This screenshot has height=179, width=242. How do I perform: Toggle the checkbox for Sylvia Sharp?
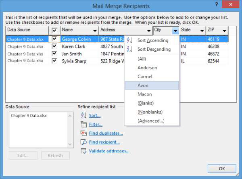[x=54, y=61]
